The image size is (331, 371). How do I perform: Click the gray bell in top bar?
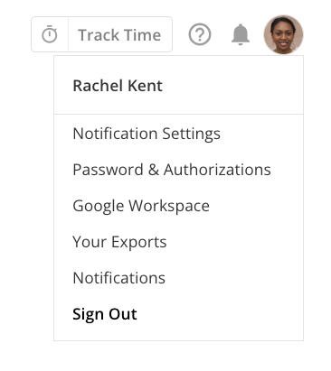[241, 34]
